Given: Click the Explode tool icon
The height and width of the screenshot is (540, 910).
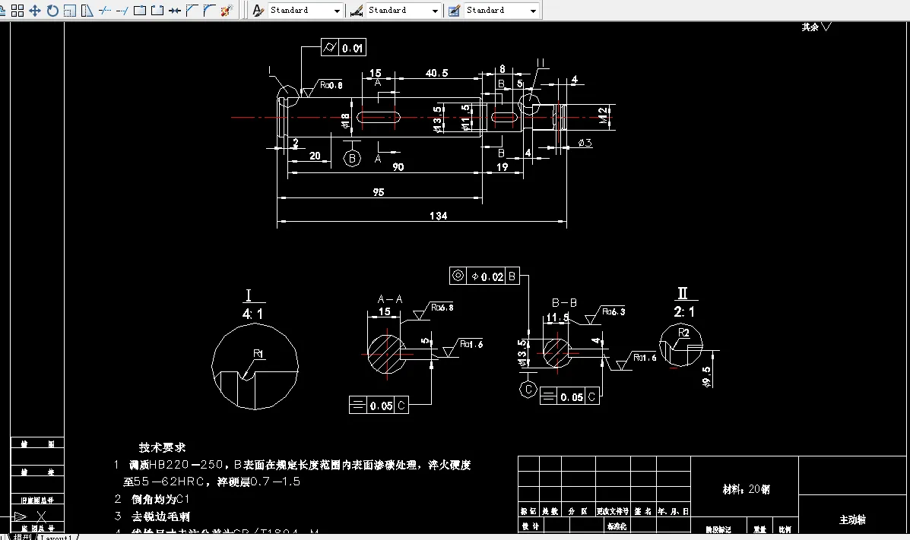Looking at the screenshot, I should [x=227, y=10].
